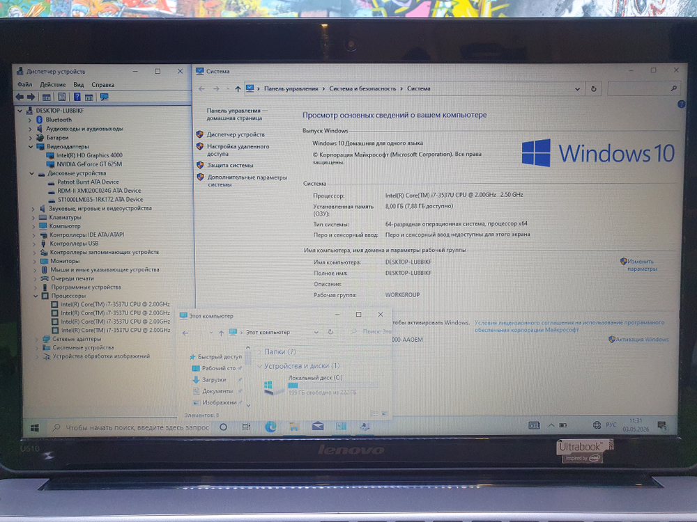Click Up arrow in System window
Screen dimensions: 697x522
point(238,89)
